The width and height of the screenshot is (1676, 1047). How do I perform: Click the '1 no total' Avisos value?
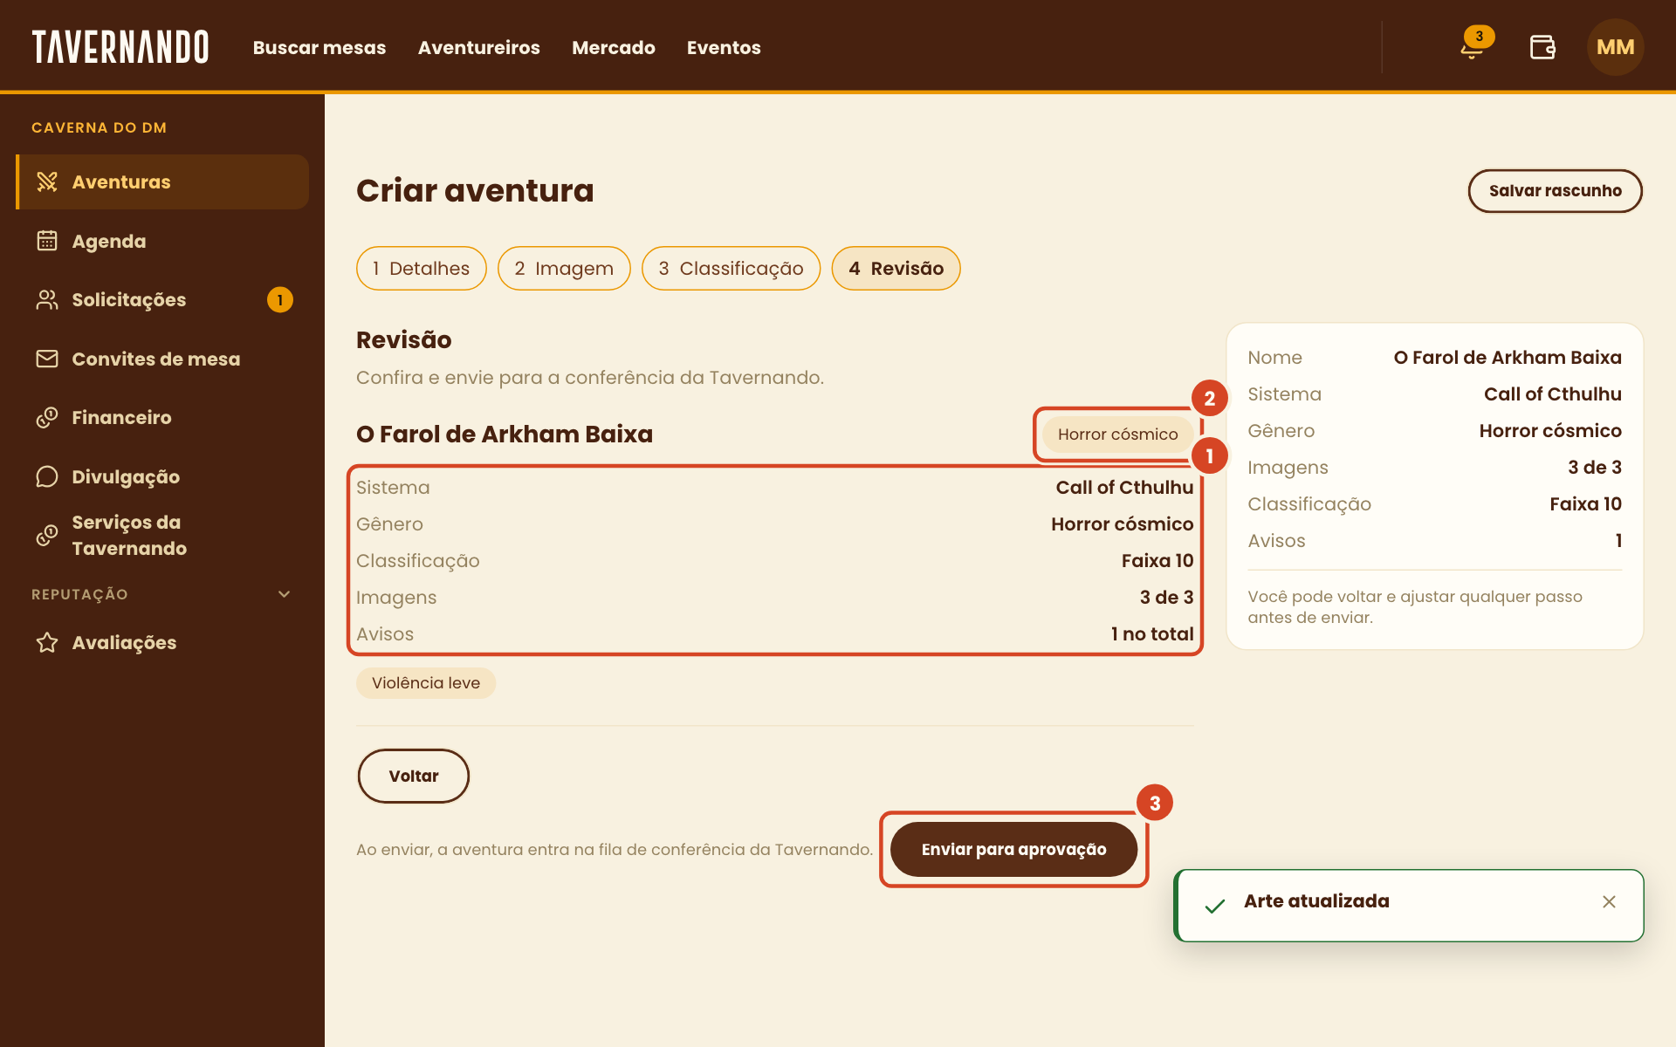tap(1152, 633)
